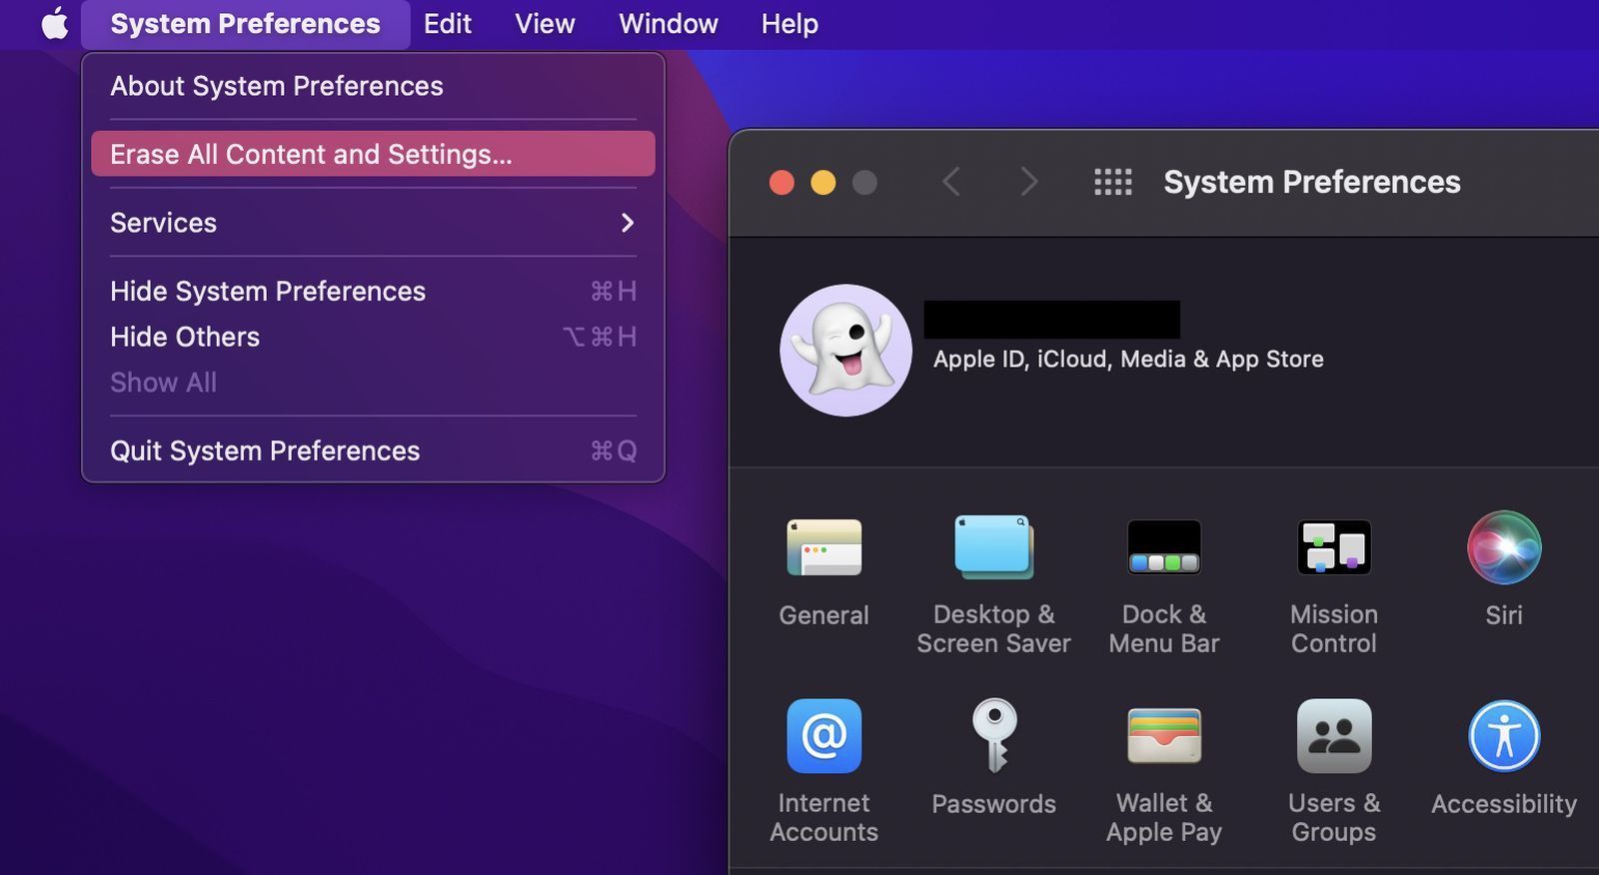Viewport: 1599px width, 875px height.
Task: Choose Hide Others
Action: coord(373,337)
